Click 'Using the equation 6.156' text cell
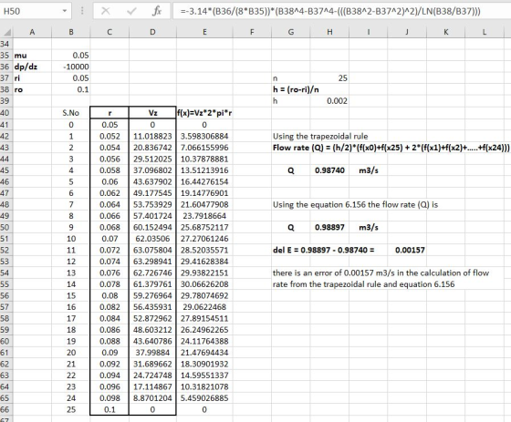 pos(355,204)
